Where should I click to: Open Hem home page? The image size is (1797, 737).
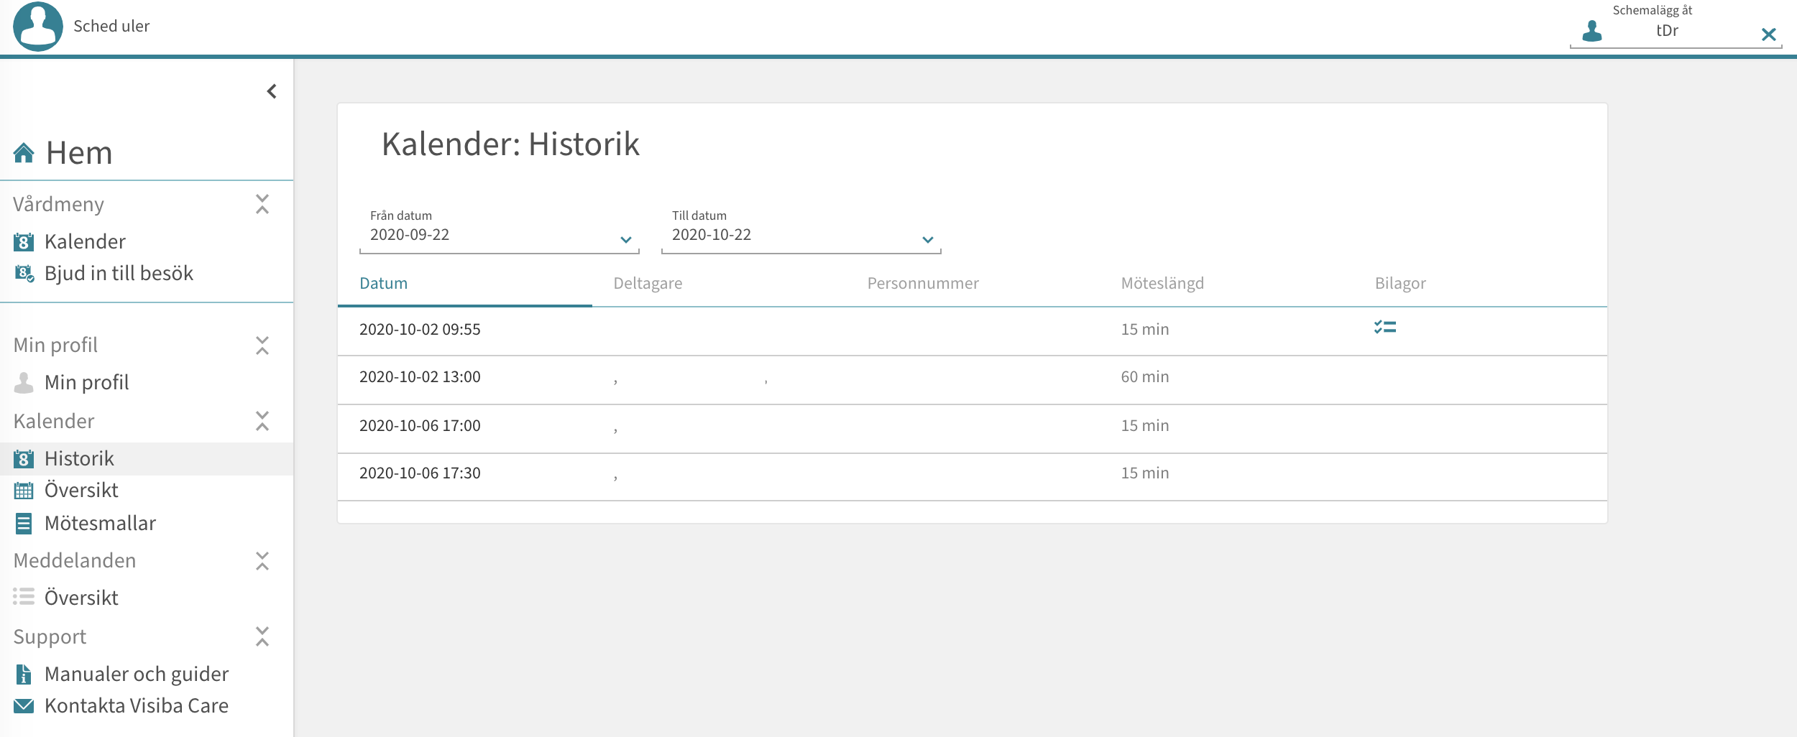(x=79, y=153)
